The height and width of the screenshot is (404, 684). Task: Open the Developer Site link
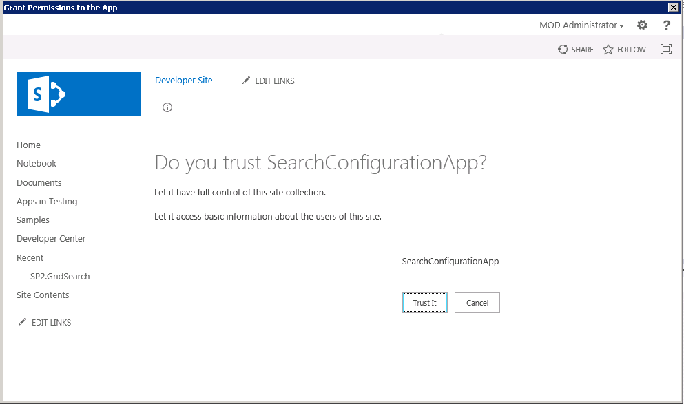click(x=184, y=81)
